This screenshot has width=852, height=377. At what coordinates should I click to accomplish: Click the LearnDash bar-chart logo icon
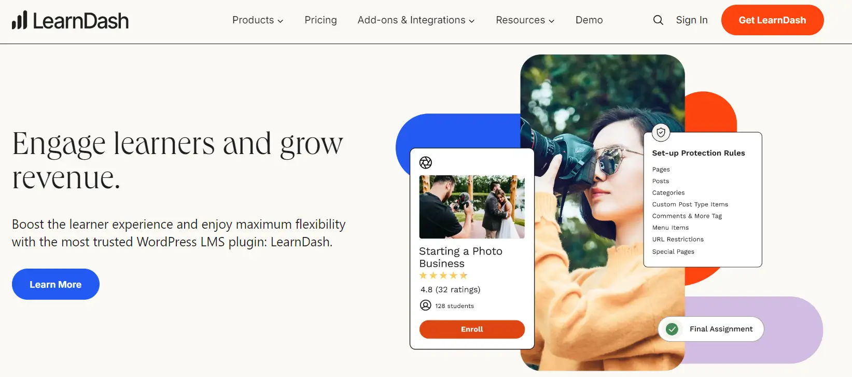tap(20, 20)
